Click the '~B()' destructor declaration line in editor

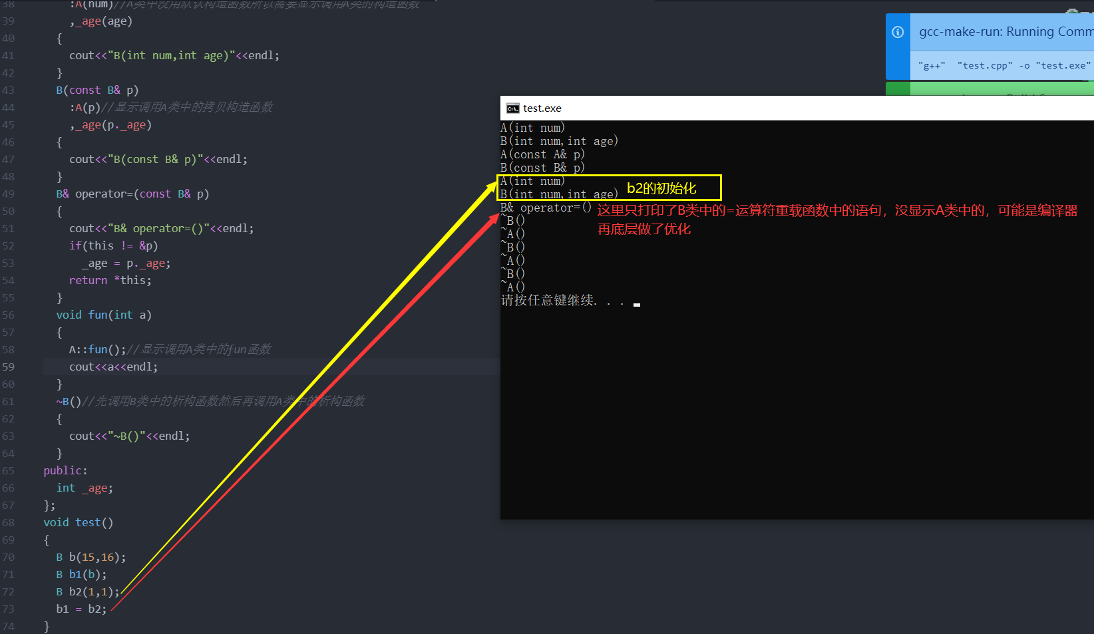[69, 401]
